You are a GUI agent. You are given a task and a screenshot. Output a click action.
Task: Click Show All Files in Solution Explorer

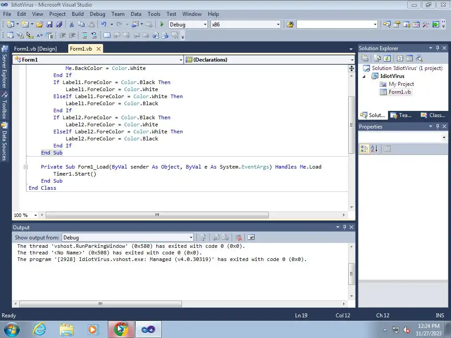377,59
